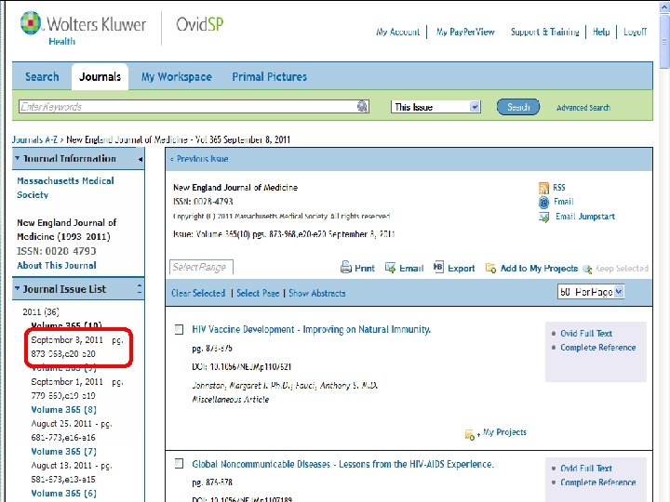The width and height of the screenshot is (670, 502).
Task: Open My PayPerView link
Action: pyautogui.click(x=465, y=32)
